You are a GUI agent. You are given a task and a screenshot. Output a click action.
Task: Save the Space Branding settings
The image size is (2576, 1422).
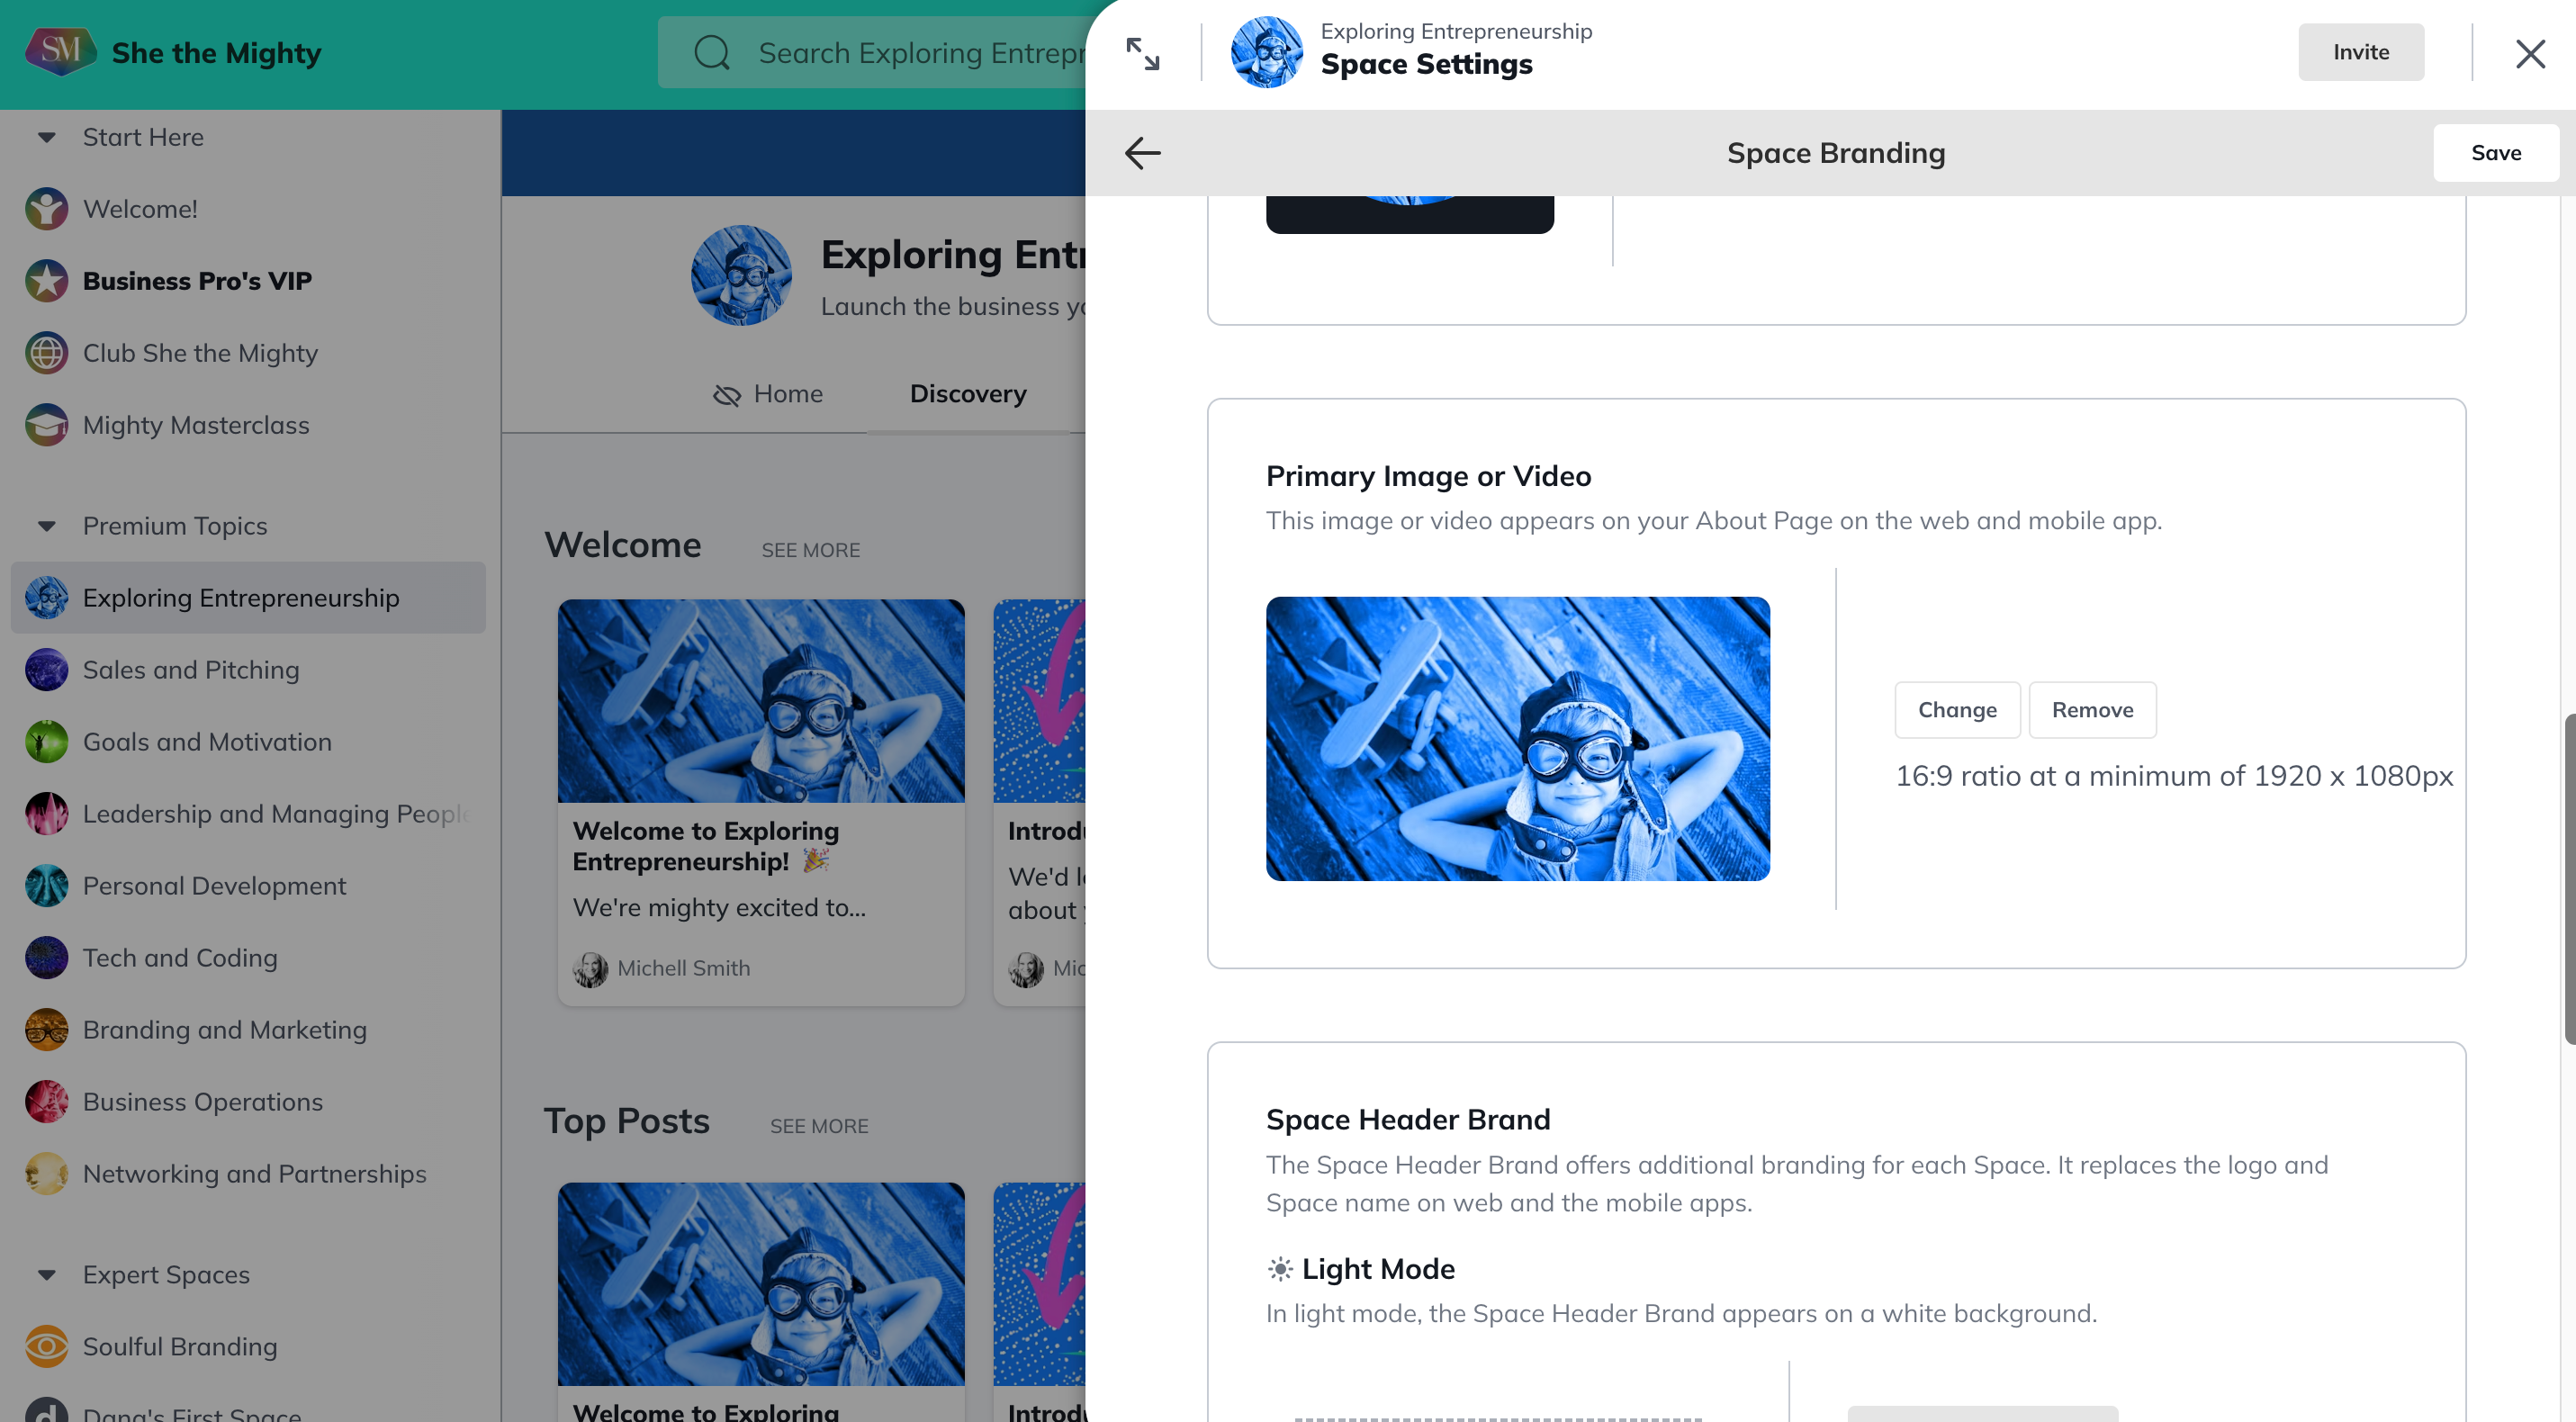coord(2496,153)
